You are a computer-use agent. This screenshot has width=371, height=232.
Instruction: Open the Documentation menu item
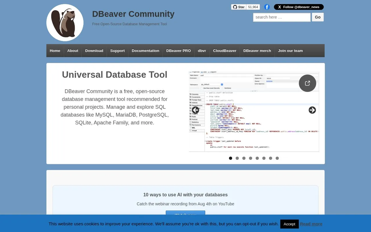tap(146, 51)
